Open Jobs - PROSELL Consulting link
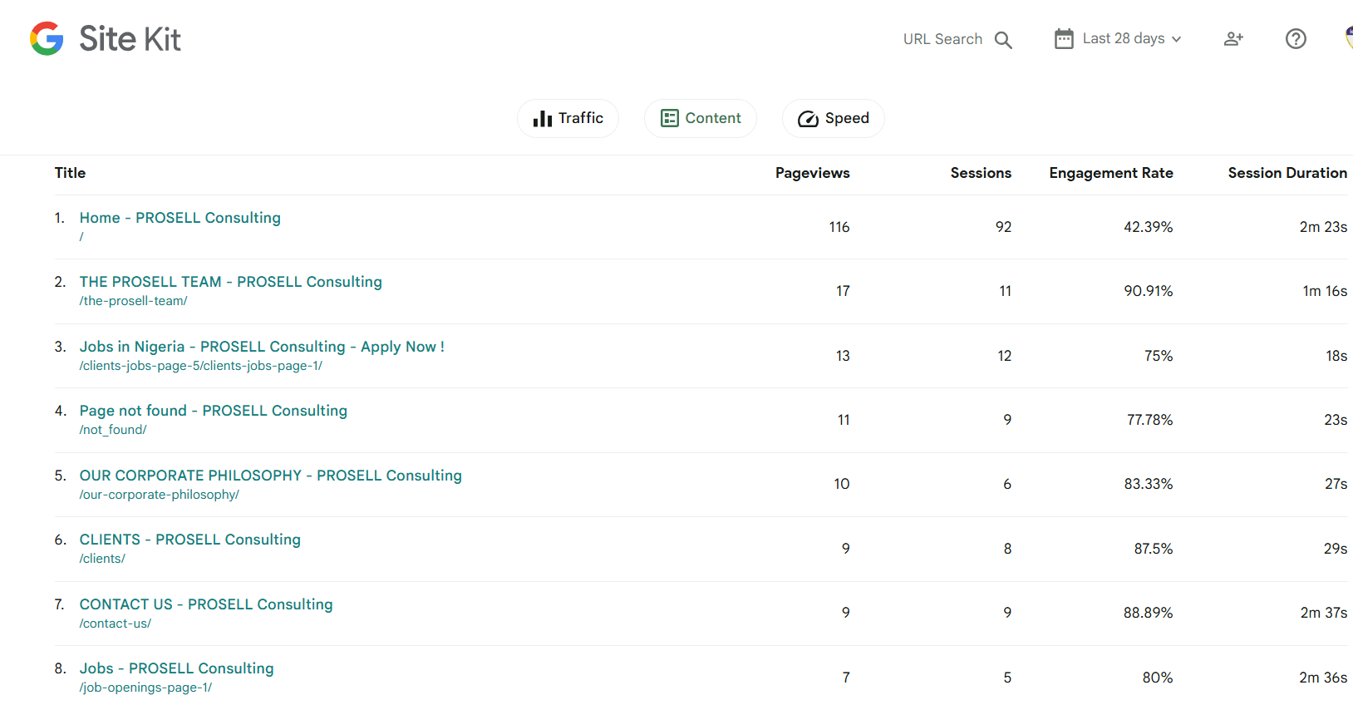 (177, 668)
